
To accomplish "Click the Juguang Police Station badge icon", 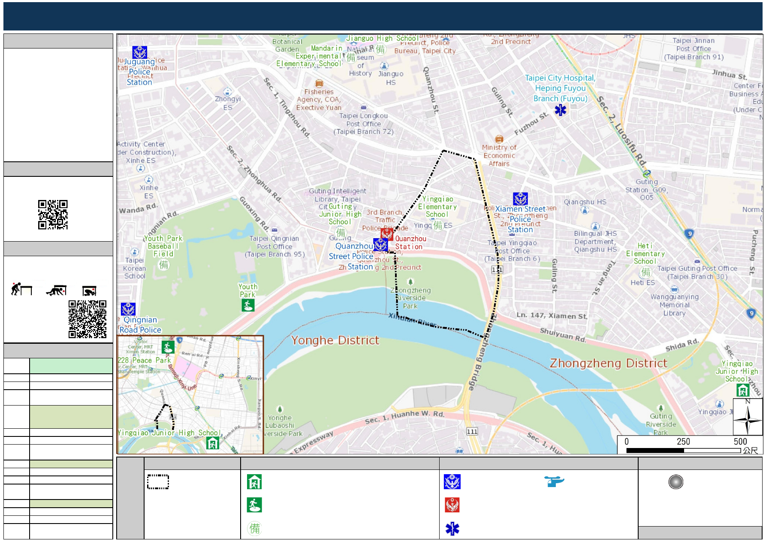I will click(x=139, y=52).
